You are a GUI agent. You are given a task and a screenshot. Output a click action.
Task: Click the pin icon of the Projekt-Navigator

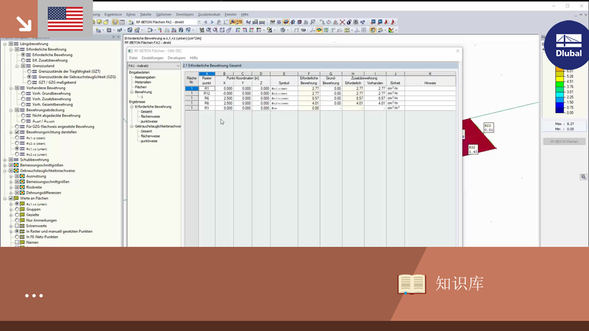113,37
